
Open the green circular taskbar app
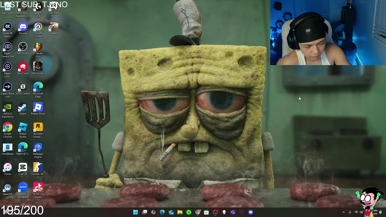(188, 212)
